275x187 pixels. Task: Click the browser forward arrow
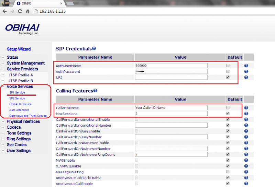tap(12, 11)
